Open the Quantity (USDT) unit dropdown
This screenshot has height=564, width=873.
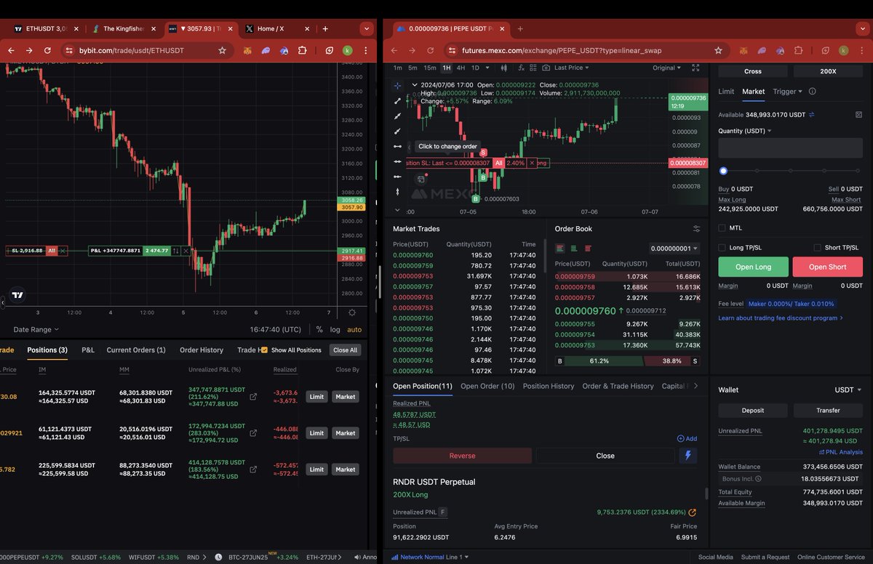745,131
